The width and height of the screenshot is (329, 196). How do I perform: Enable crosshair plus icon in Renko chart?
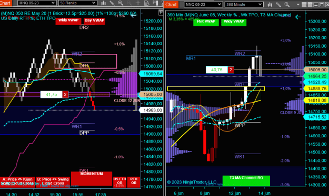(x=138, y=3)
